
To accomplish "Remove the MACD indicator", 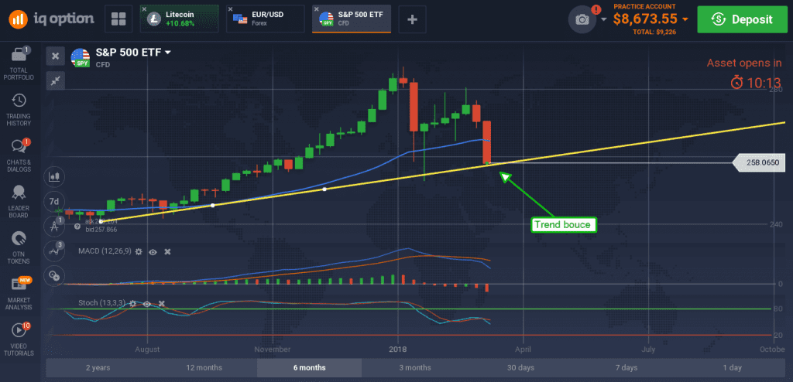I will [x=167, y=251].
